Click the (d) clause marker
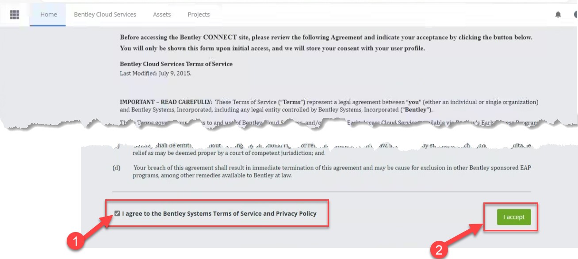This screenshot has width=578, height=259. (x=116, y=168)
